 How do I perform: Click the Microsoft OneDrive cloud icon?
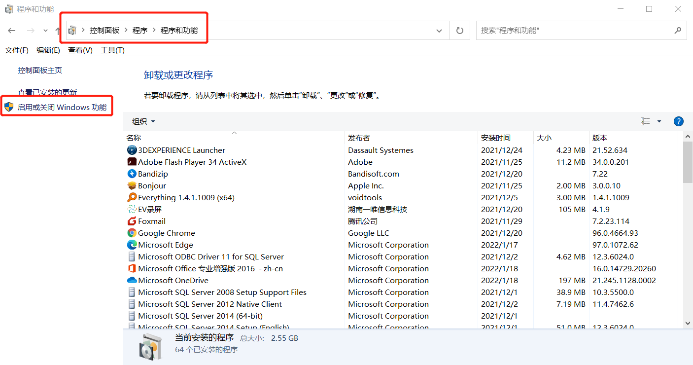pos(132,280)
